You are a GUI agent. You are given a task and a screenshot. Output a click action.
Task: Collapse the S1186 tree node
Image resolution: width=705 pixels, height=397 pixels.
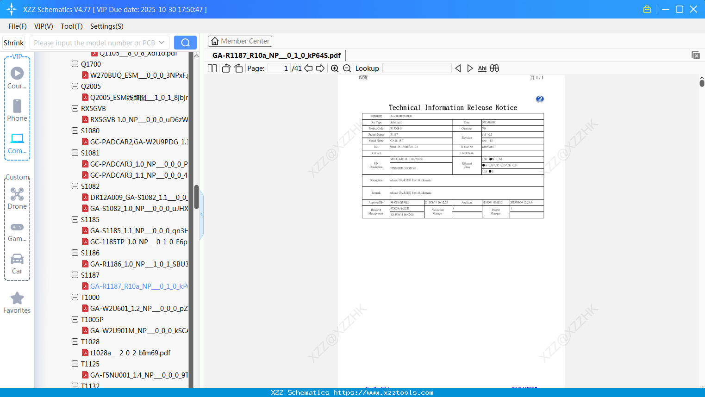click(x=75, y=253)
